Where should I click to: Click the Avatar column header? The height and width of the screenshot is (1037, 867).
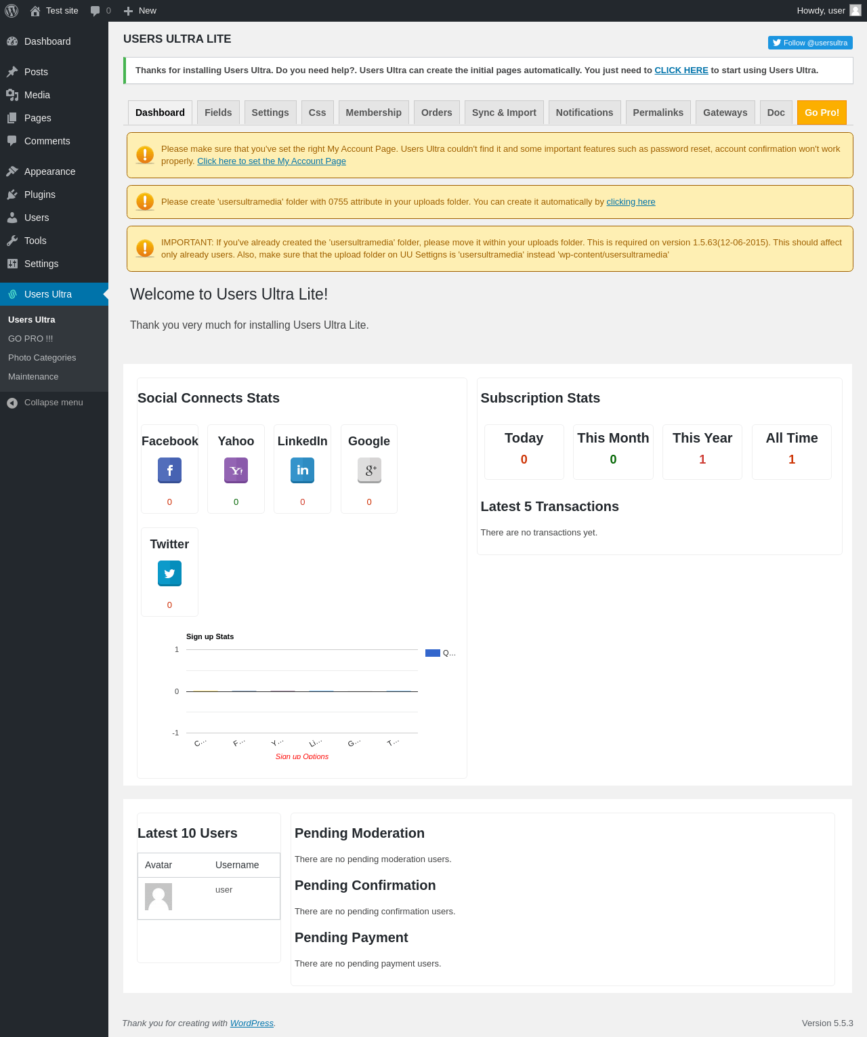pos(158,865)
